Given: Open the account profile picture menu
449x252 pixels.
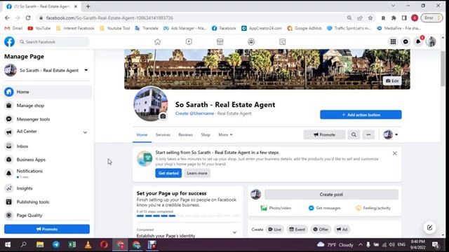Looking at the screenshot, I should click(x=431, y=42).
